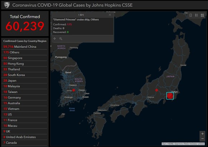Click the Total Confirmed 60,239 number
208x147 pixels.
point(25,26)
